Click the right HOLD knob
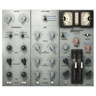The height and width of the screenshot is (96, 96). pyautogui.click(x=24, y=48)
